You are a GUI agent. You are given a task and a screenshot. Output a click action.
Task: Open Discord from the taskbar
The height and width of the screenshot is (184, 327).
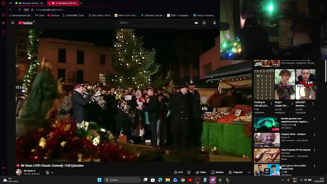(213, 180)
